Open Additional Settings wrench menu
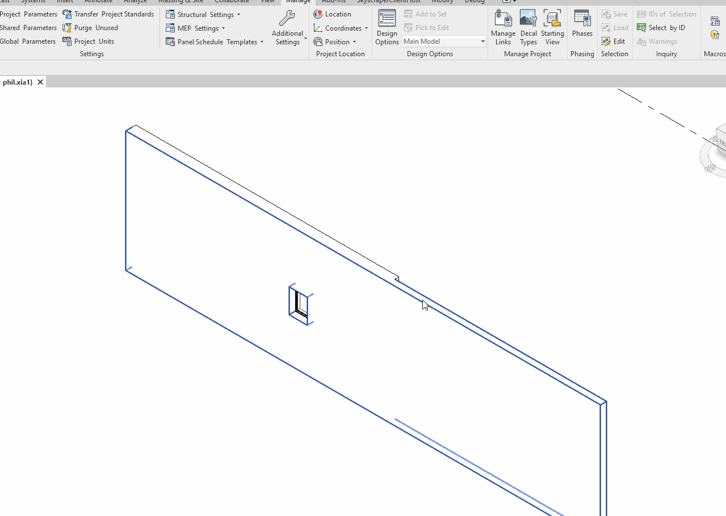This screenshot has width=726, height=516. [288, 28]
